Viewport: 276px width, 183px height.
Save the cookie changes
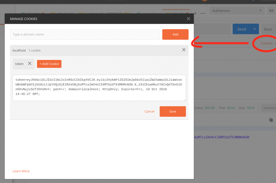click(173, 111)
